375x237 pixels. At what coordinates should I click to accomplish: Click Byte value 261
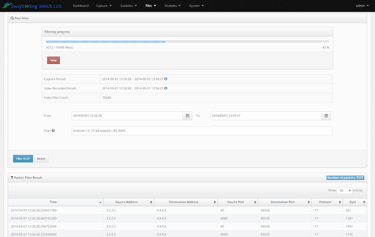coord(348,210)
